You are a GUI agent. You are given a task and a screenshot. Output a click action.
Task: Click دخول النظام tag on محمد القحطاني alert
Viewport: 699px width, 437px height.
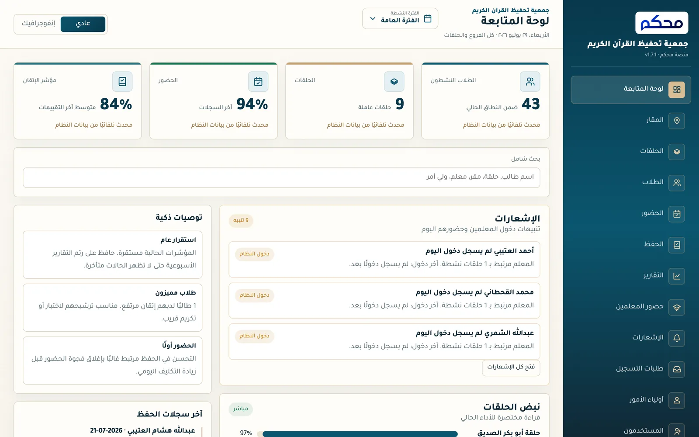254,295
